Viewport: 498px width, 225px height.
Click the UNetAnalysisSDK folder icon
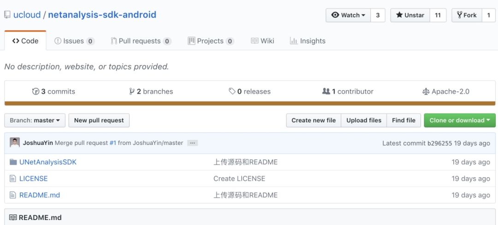13,162
